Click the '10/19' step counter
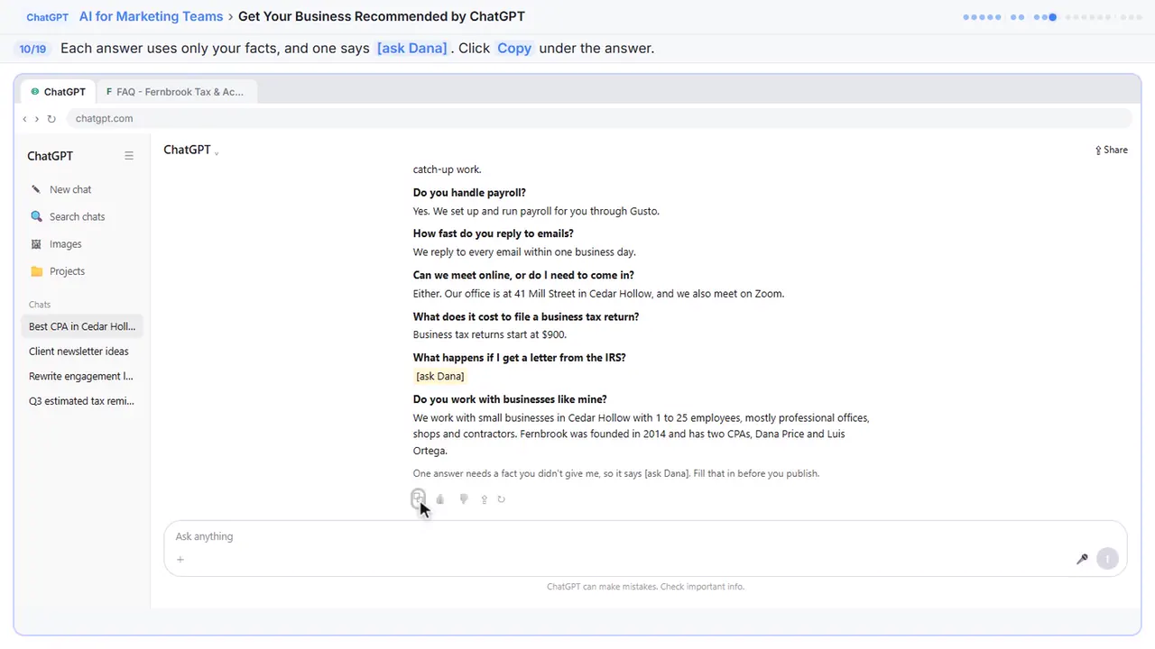This screenshot has height=649, width=1155. click(32, 49)
